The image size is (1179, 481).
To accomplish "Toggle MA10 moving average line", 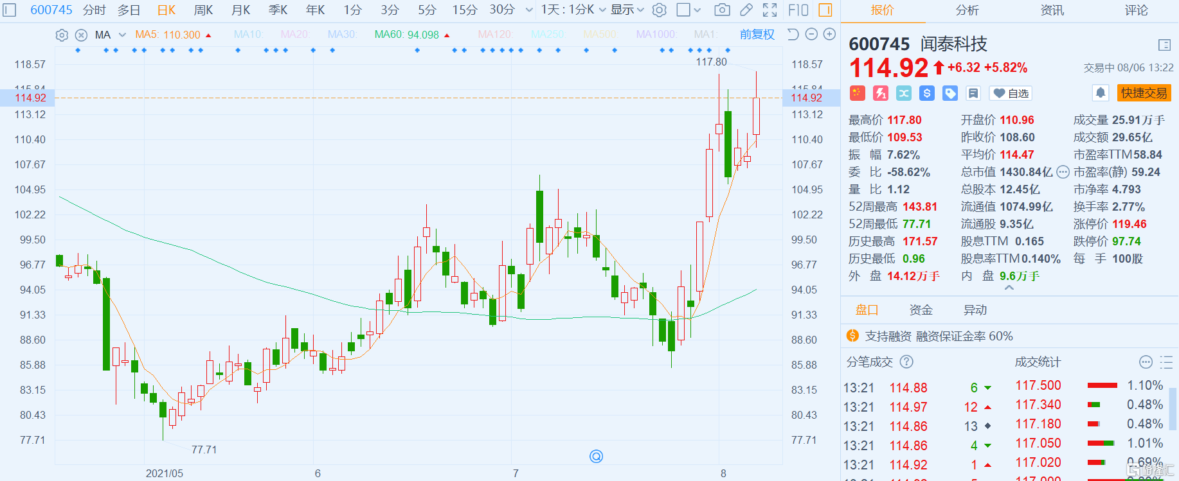I will (x=249, y=34).
